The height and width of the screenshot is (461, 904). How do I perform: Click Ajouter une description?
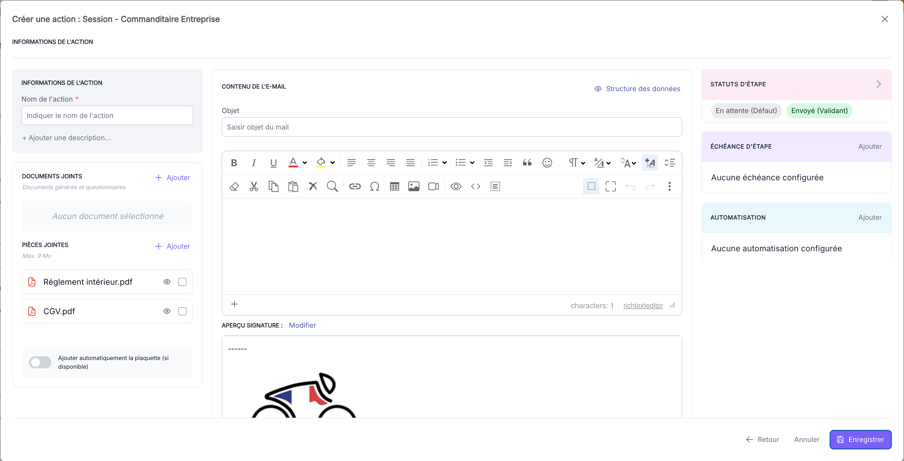click(66, 138)
